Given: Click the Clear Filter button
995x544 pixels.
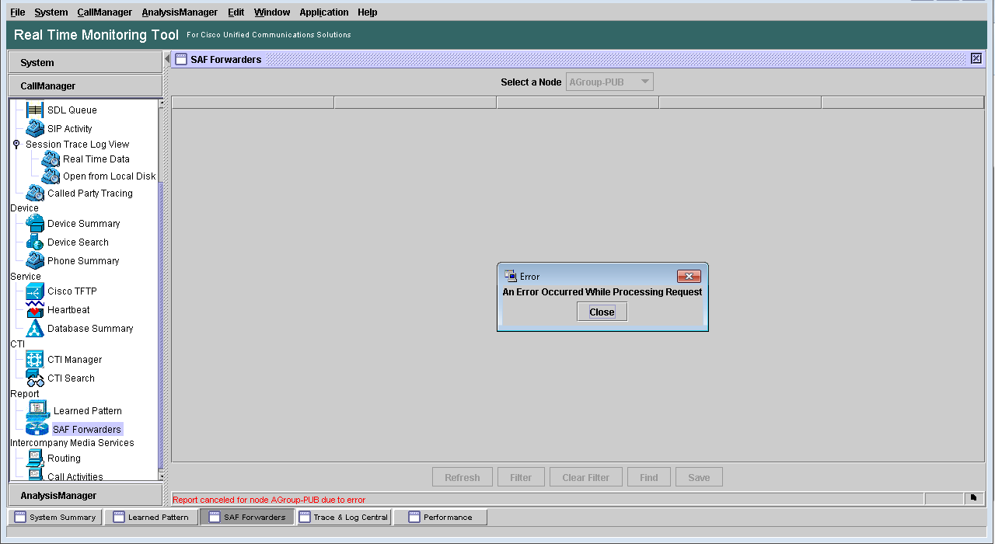Looking at the screenshot, I should tap(586, 477).
